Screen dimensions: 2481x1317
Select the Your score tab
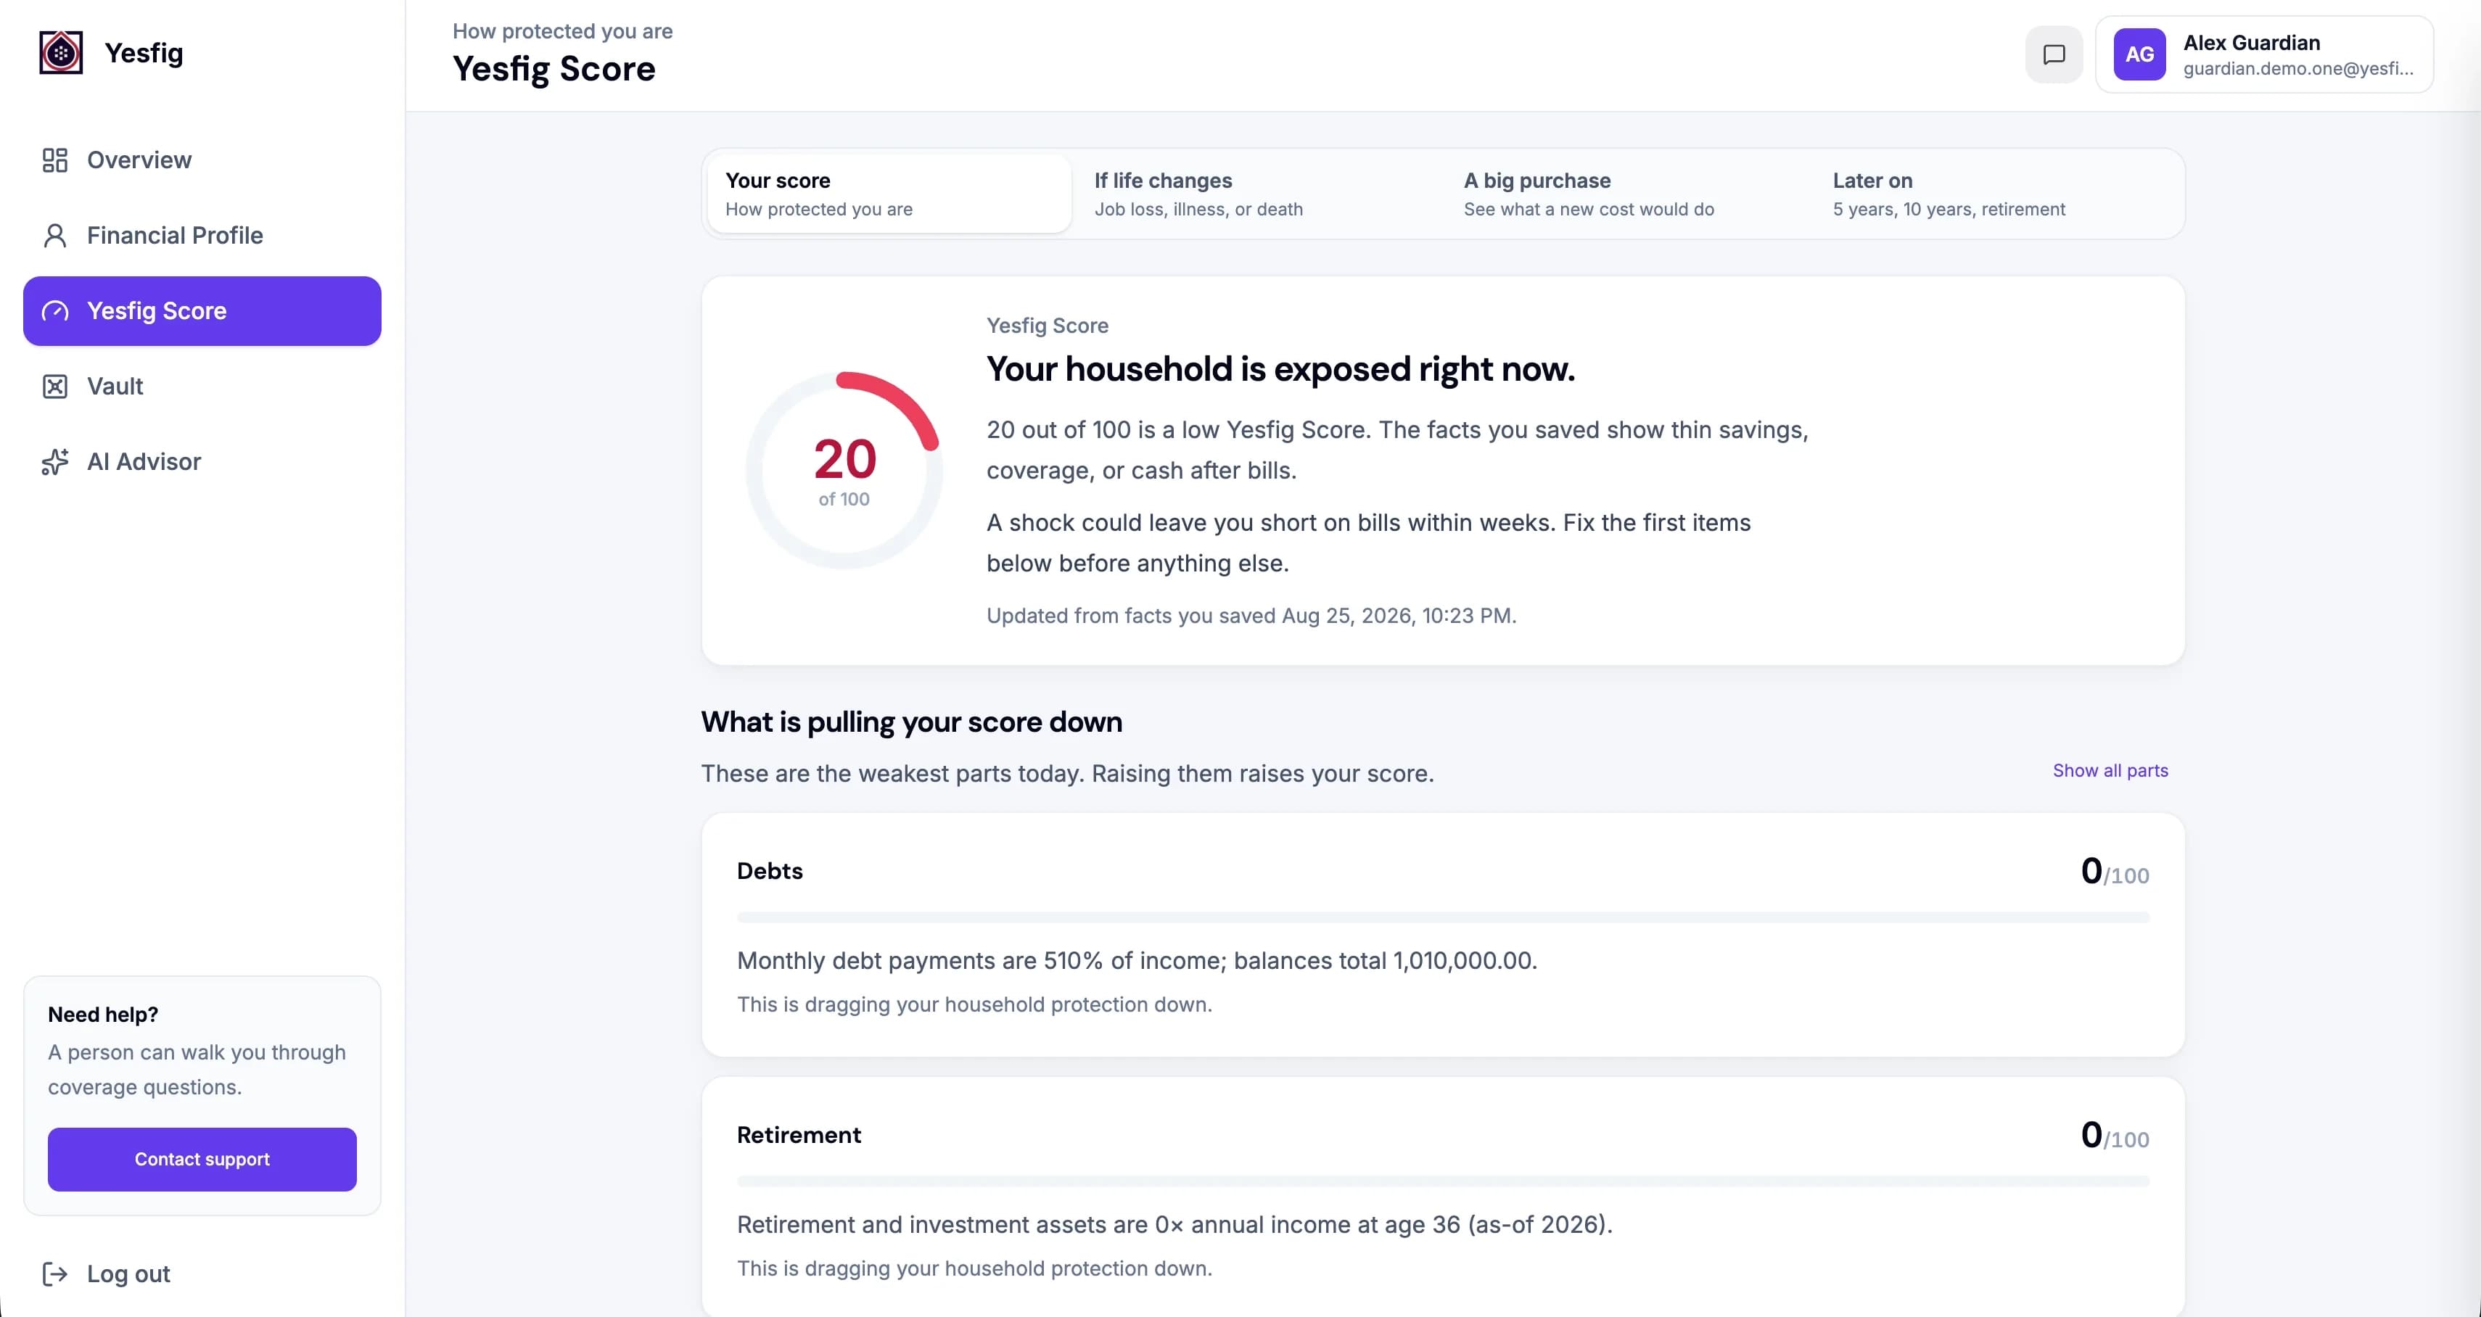pos(889,194)
